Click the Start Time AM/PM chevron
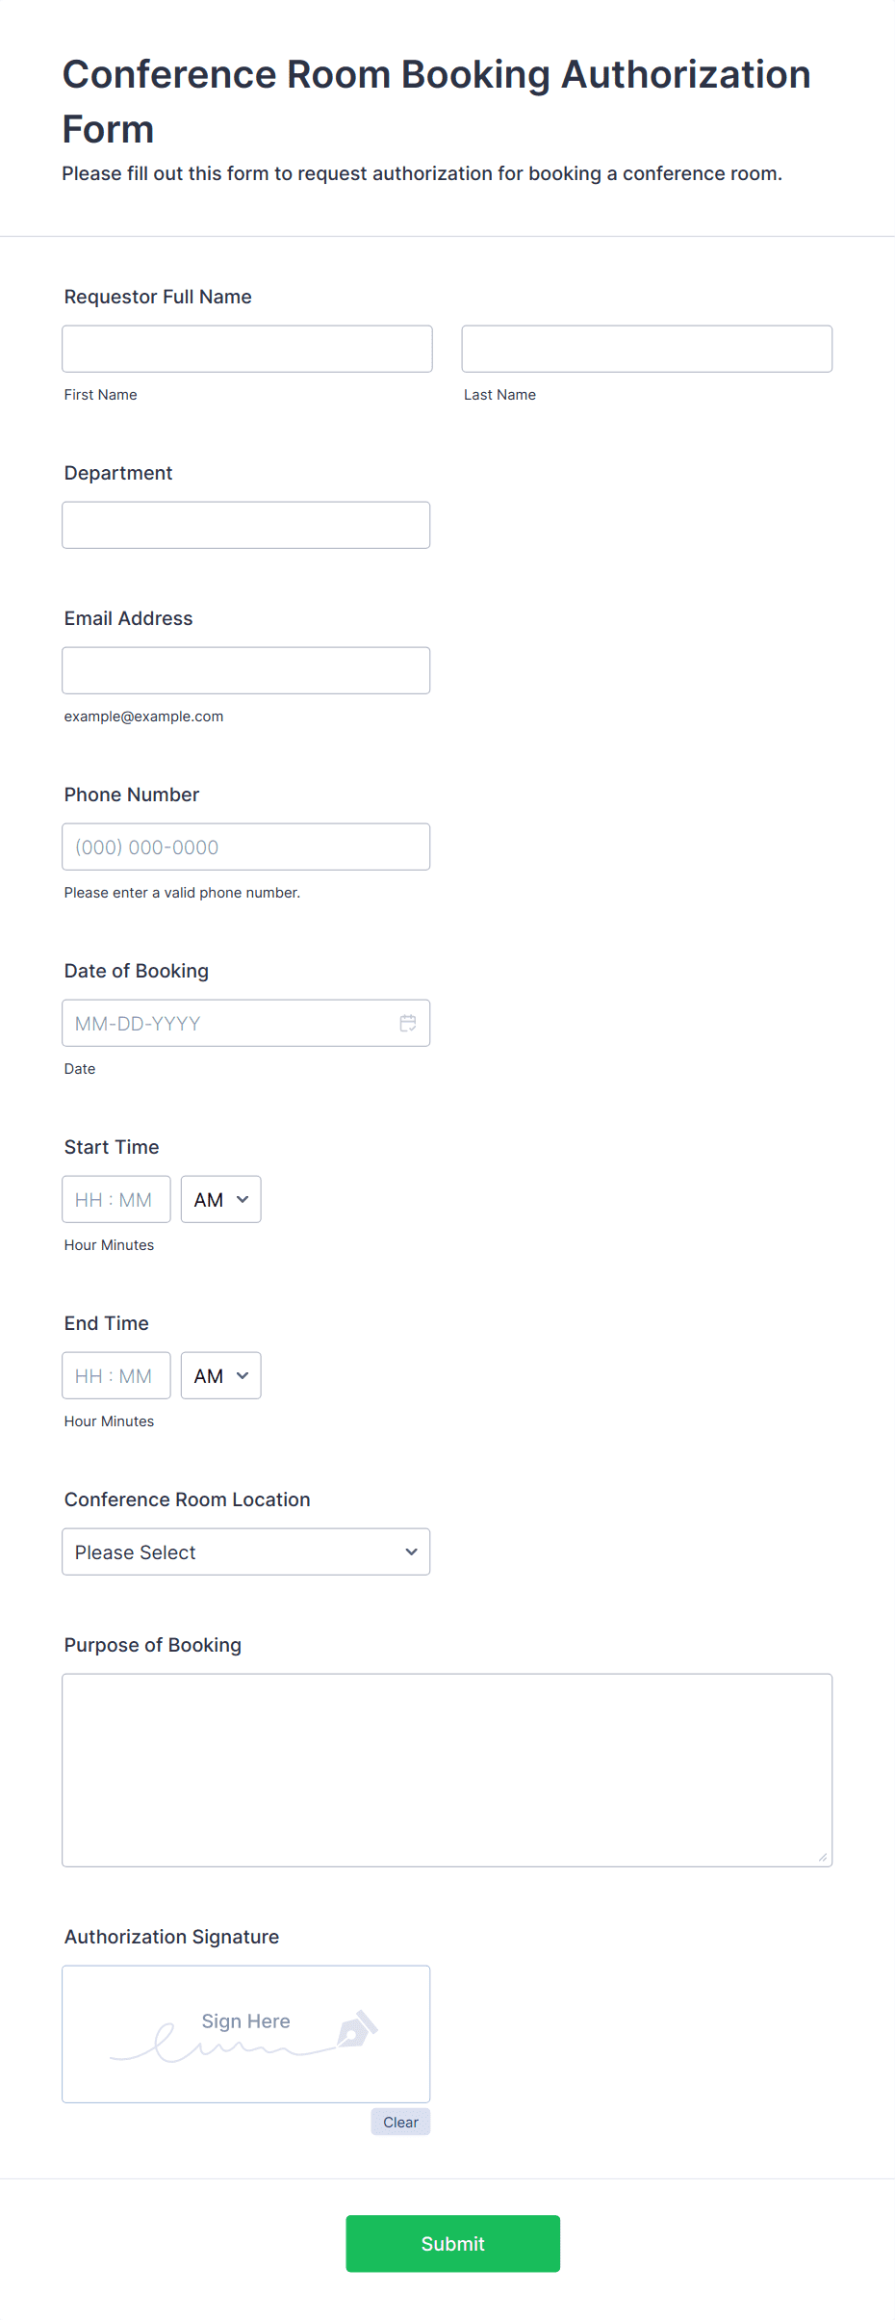This screenshot has width=895, height=2320. (x=243, y=1199)
